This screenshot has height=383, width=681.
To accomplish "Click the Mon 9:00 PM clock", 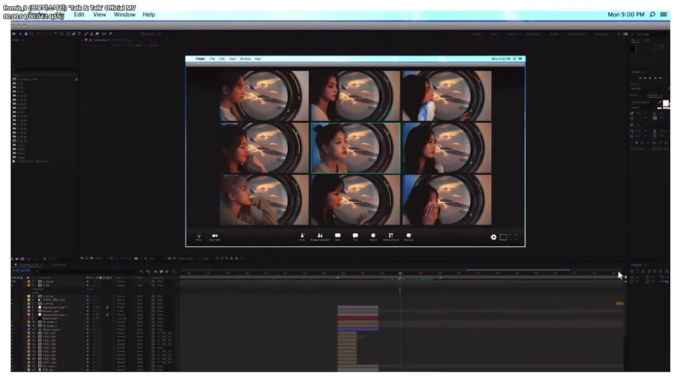I will pos(626,14).
